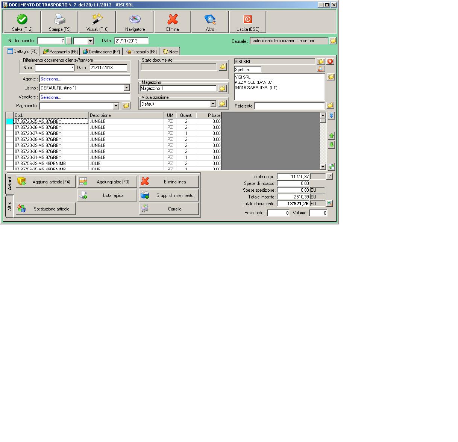Select row 07.85720-28-MS.97GREY
Viewport: 458px width, 442px height.
click(x=114, y=139)
